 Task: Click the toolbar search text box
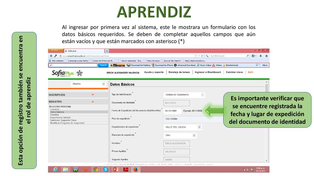73,65
